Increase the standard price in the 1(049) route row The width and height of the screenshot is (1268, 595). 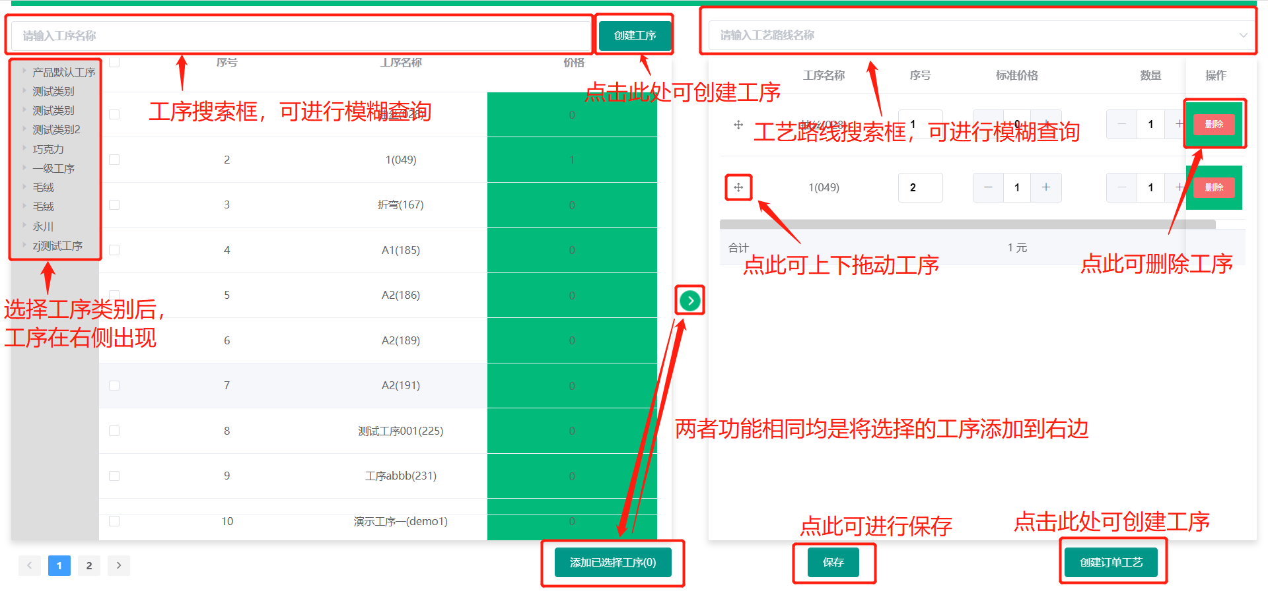pos(1046,187)
